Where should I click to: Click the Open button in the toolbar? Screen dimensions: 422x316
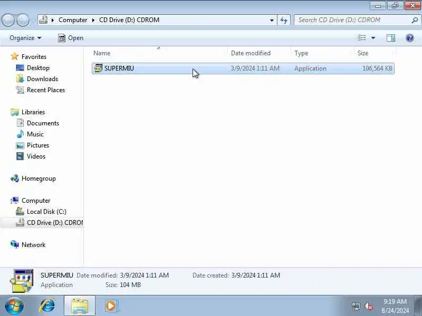(x=71, y=38)
